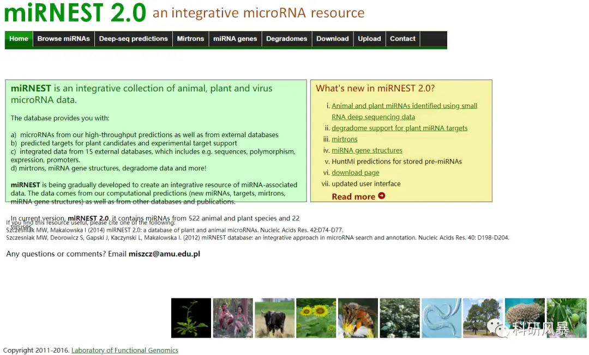Viewport: 589px width, 355px height.
Task: Click the Read more text link
Action: (353, 197)
